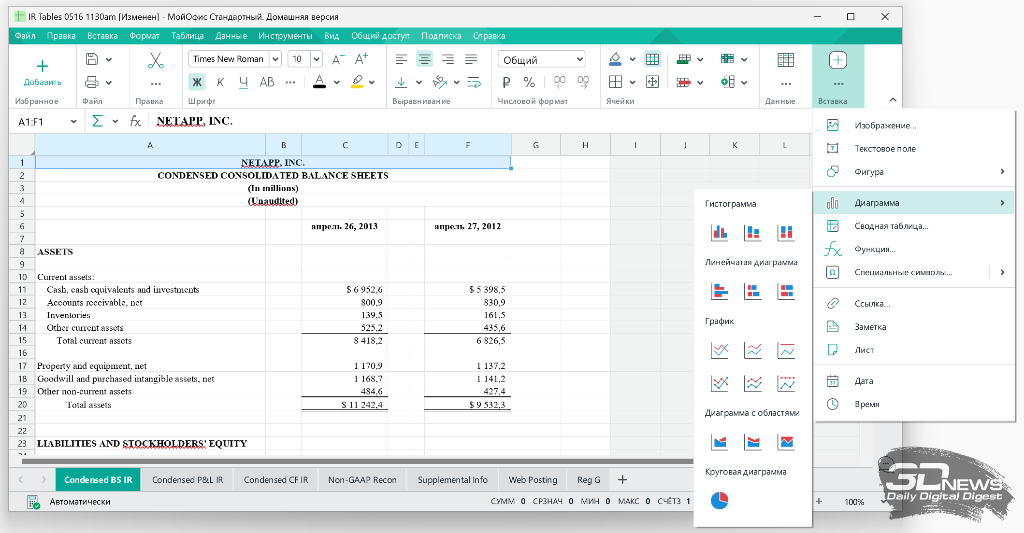This screenshot has height=533, width=1024.
Task: Expand the font color dropdown arrow
Action: (x=337, y=83)
